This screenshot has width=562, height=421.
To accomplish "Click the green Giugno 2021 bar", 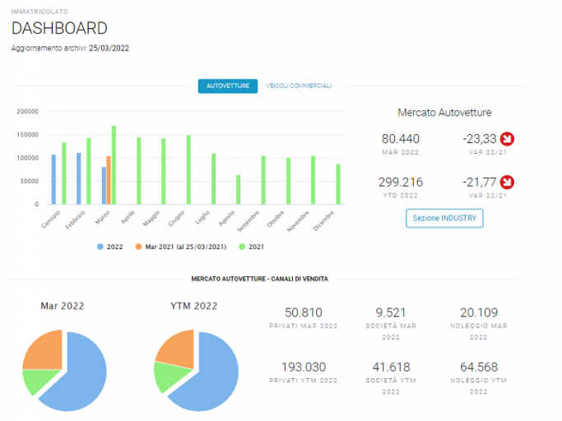I will click(x=188, y=170).
